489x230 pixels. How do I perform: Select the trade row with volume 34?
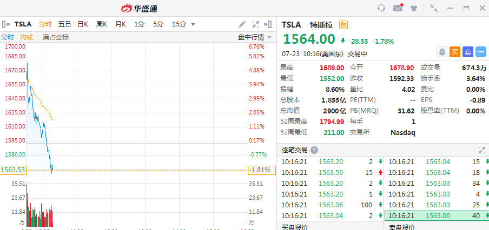pyautogui.click(x=437, y=184)
